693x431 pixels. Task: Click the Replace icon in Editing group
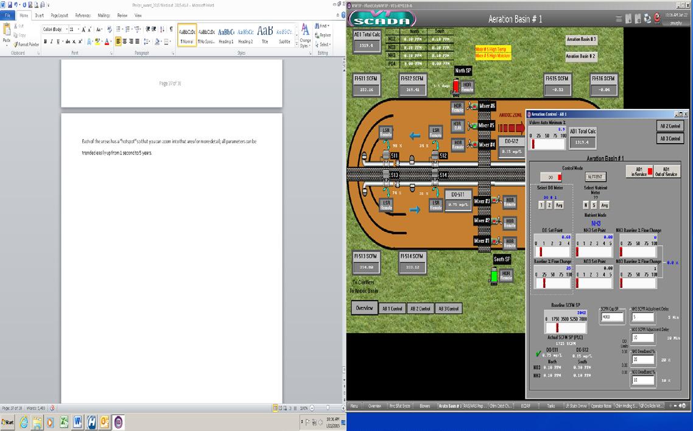[323, 35]
